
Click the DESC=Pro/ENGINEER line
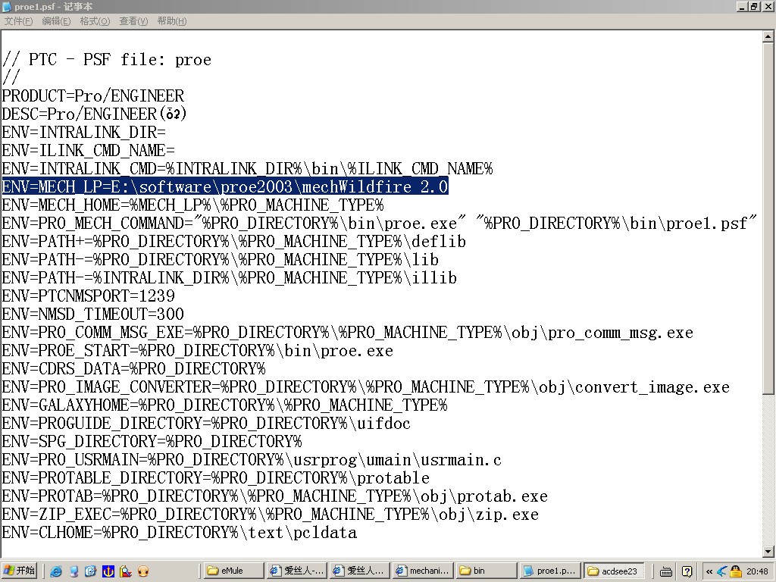click(x=94, y=114)
